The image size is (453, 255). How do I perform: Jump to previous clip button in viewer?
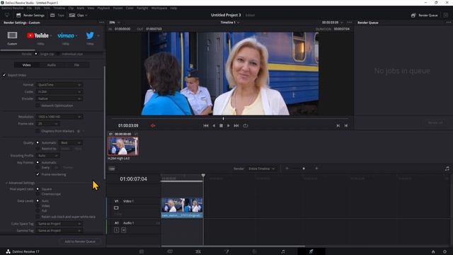click(x=346, y=126)
